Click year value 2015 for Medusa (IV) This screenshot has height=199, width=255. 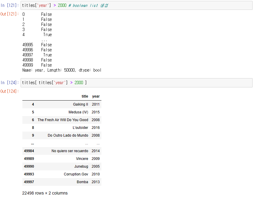96,112
